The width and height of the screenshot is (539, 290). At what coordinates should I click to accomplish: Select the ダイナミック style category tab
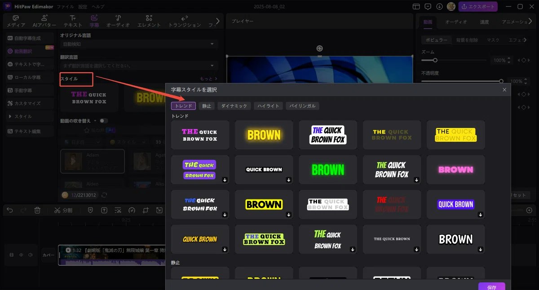[234, 106]
